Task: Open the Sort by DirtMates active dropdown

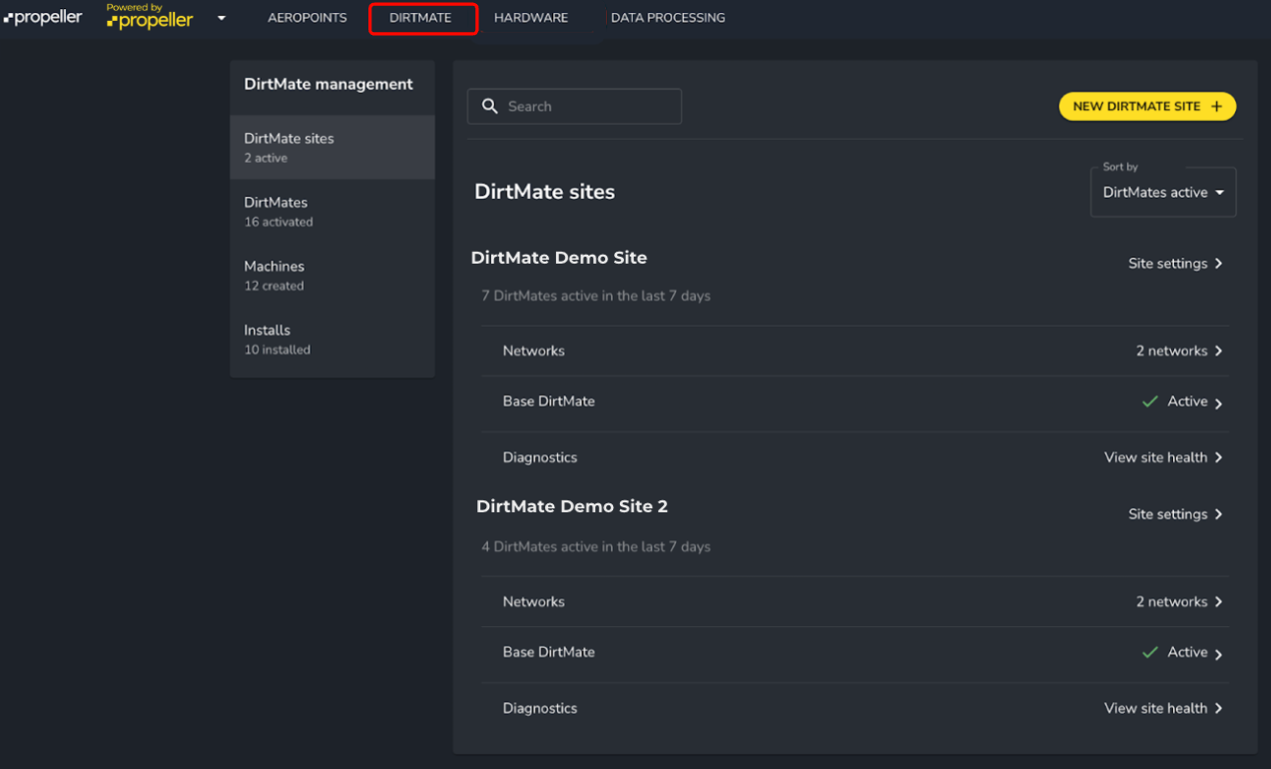Action: [1163, 192]
